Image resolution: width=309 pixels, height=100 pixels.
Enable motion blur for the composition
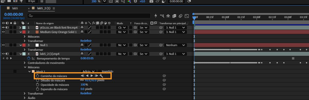[181, 16]
